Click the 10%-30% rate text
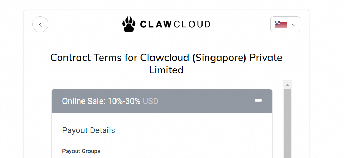 click(x=124, y=101)
